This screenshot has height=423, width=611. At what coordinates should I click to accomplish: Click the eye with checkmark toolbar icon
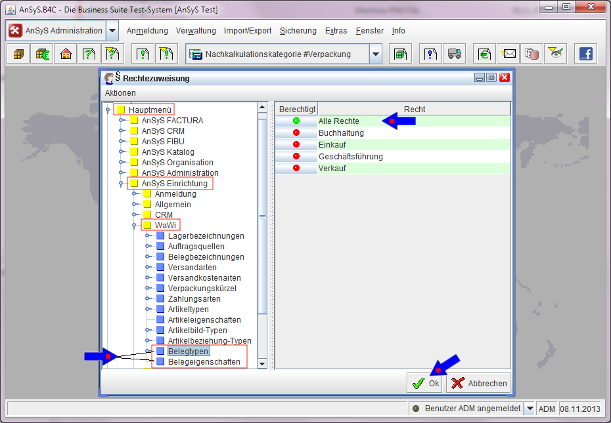pos(556,54)
